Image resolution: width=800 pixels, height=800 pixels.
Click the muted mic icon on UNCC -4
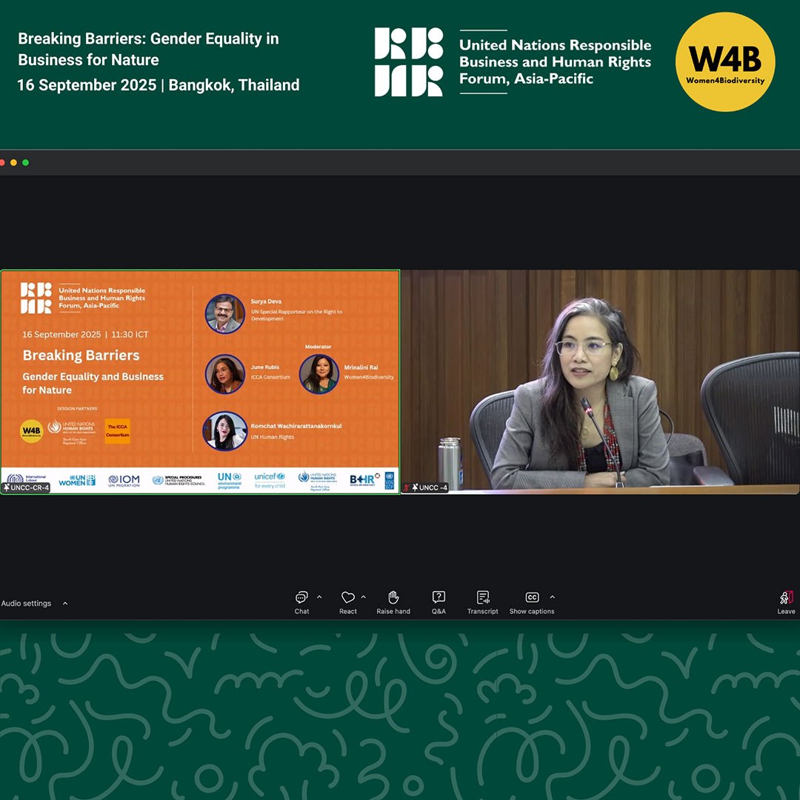click(x=406, y=488)
